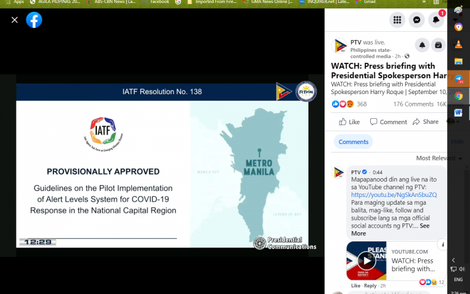Open VLC media player from taskbar
Viewport: 470px width, 294px height.
[458, 44]
